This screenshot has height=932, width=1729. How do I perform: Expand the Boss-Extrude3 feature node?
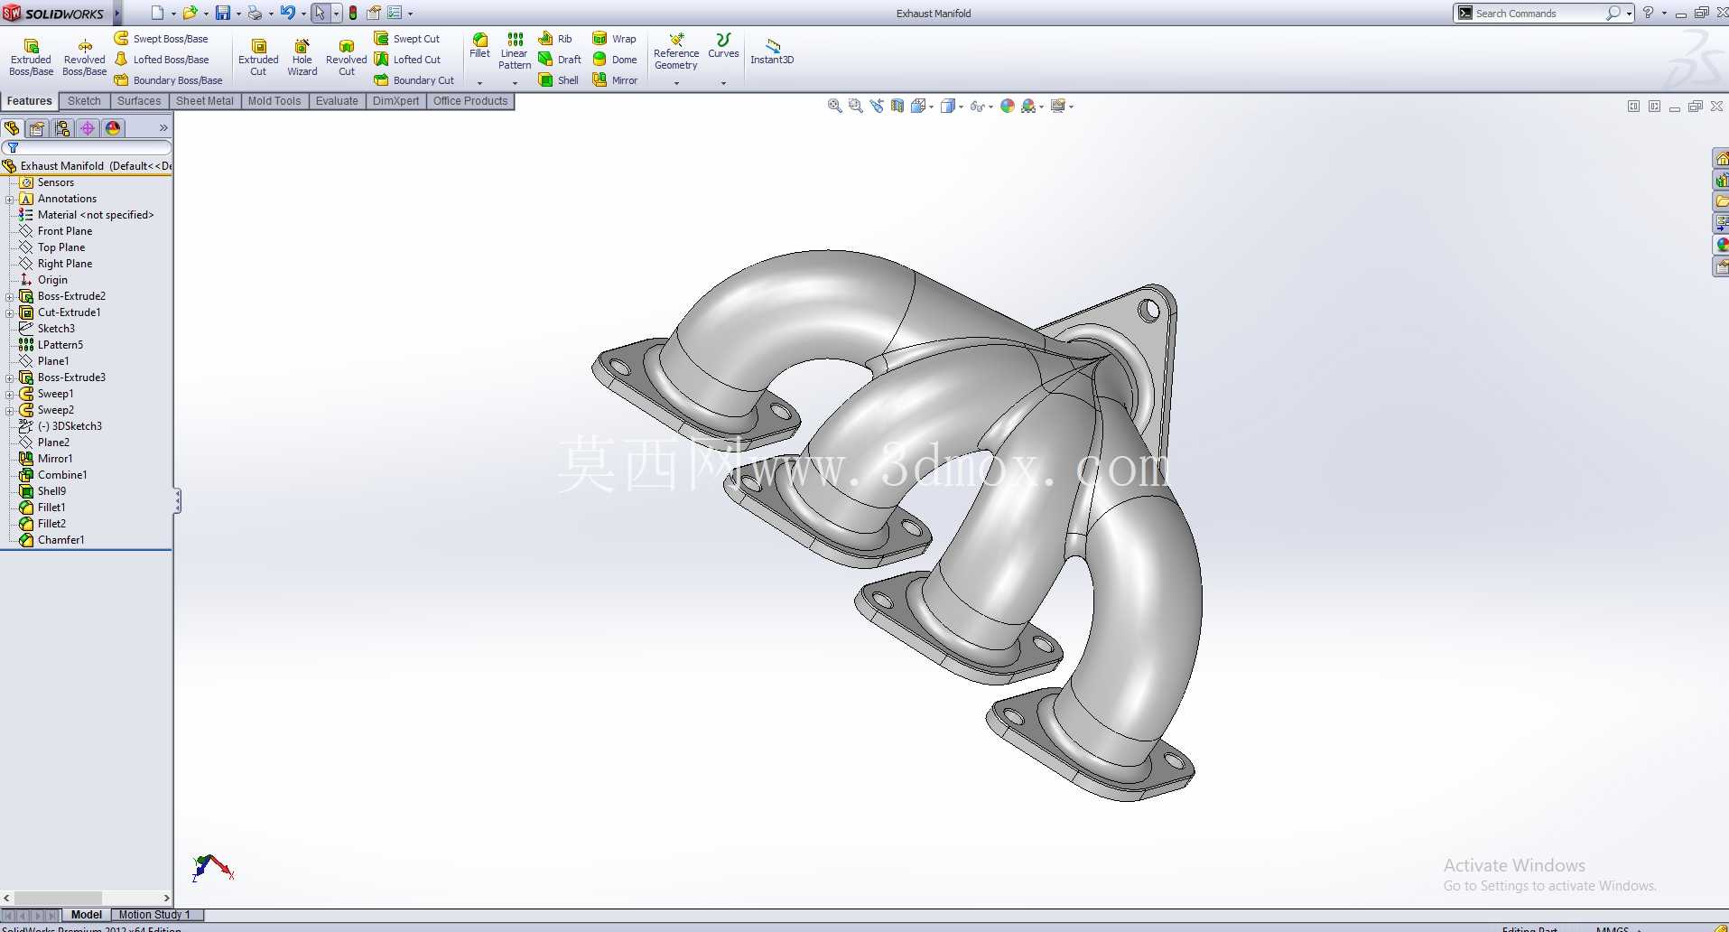(x=10, y=377)
